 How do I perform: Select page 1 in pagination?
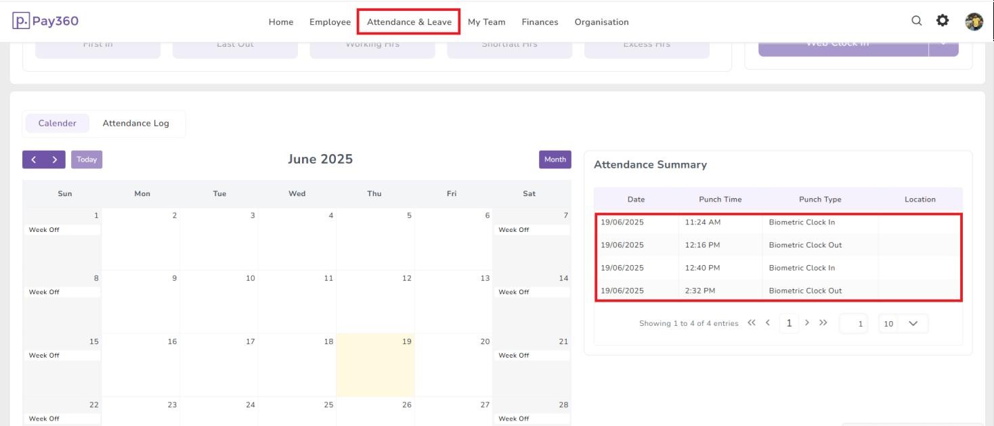788,323
